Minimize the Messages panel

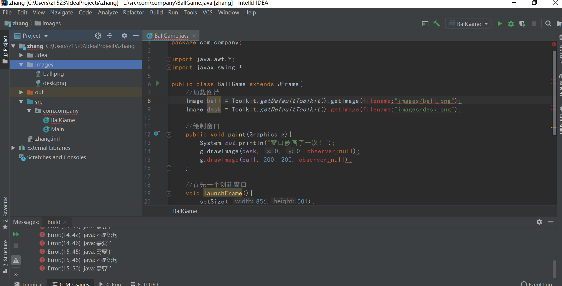point(551,222)
